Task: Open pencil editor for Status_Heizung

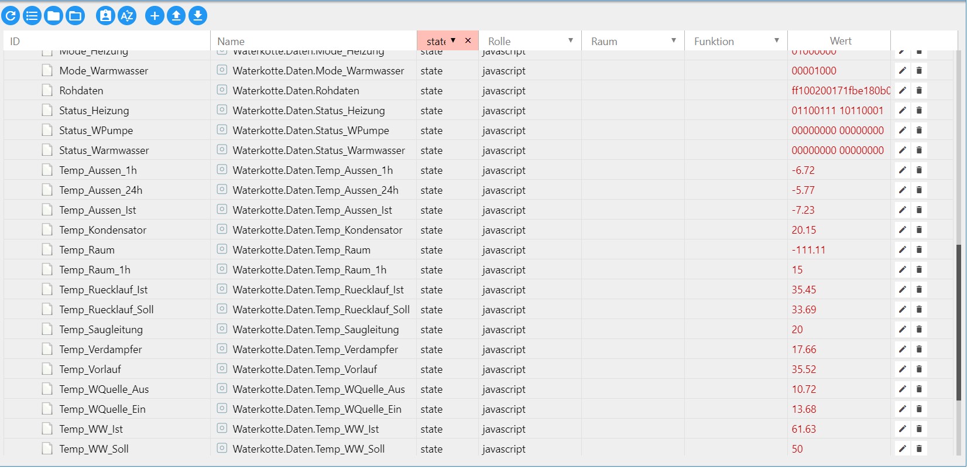Action: click(903, 111)
